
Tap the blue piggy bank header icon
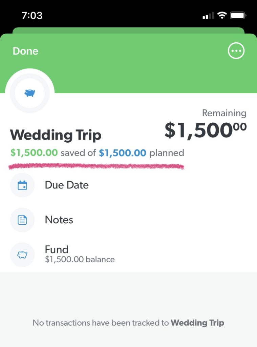[x=30, y=93]
